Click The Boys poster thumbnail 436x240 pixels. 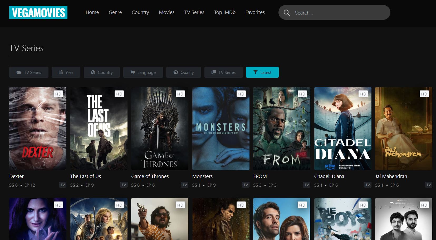pos(343,219)
